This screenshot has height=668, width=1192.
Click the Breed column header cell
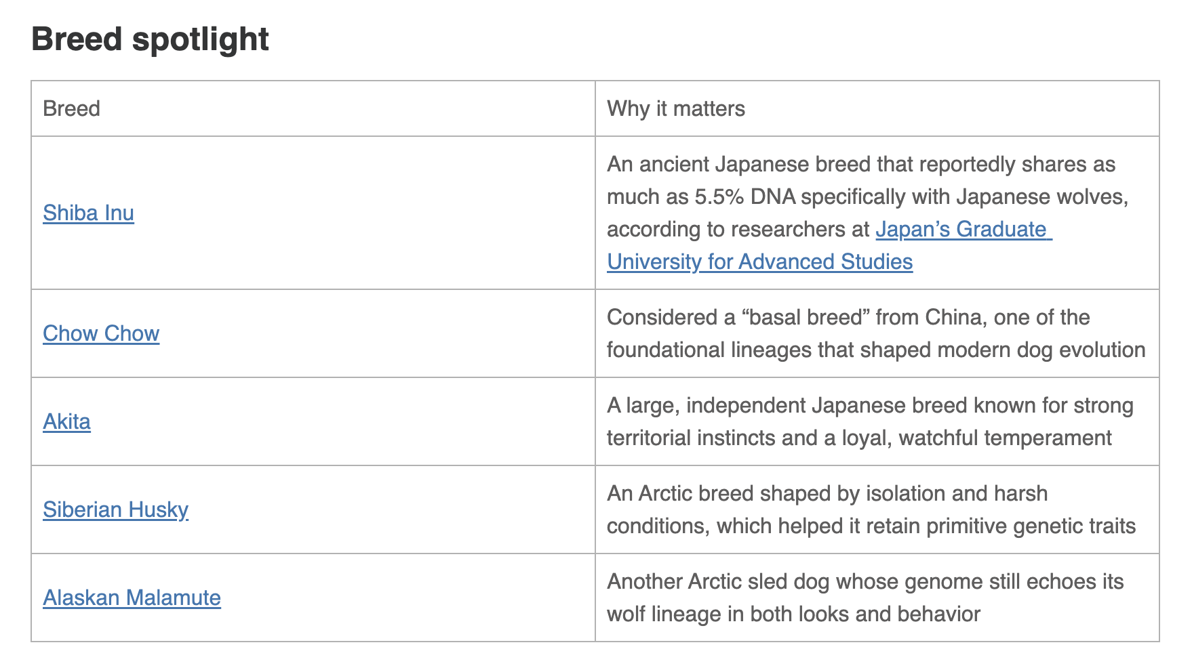[313, 108]
